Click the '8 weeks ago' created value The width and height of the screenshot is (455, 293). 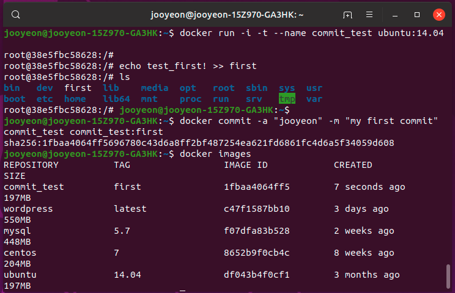364,253
